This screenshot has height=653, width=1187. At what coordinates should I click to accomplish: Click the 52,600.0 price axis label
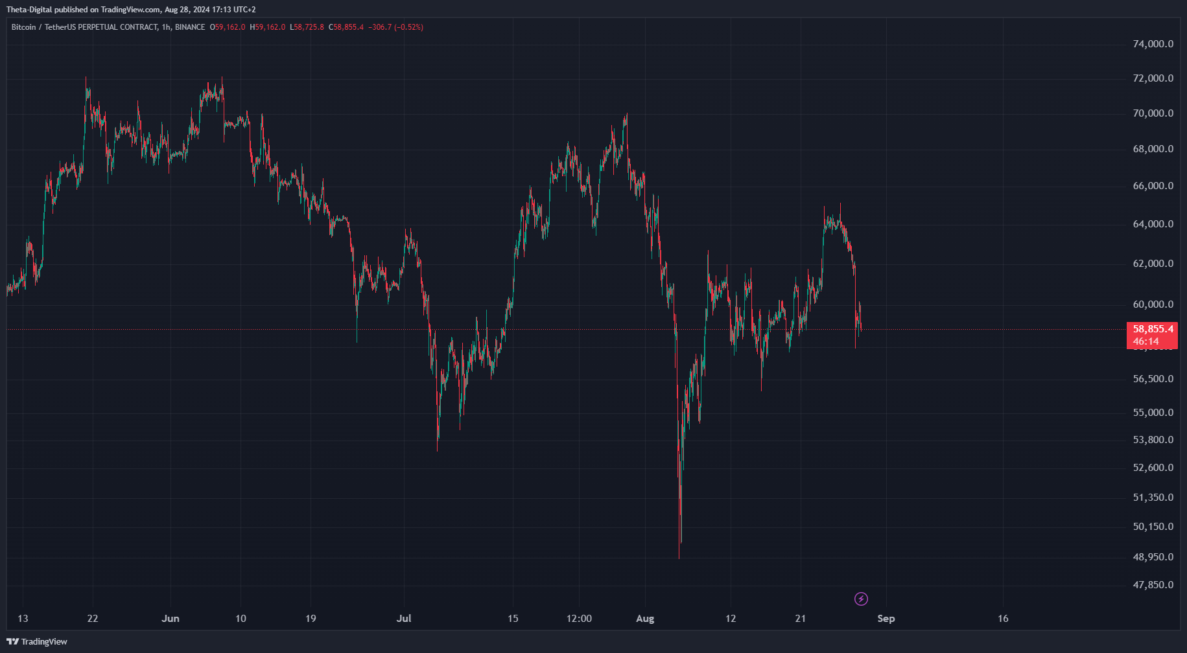point(1153,468)
